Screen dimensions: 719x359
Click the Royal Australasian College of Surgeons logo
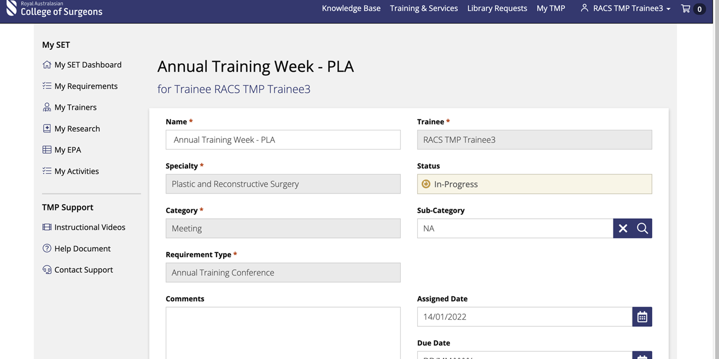(54, 9)
